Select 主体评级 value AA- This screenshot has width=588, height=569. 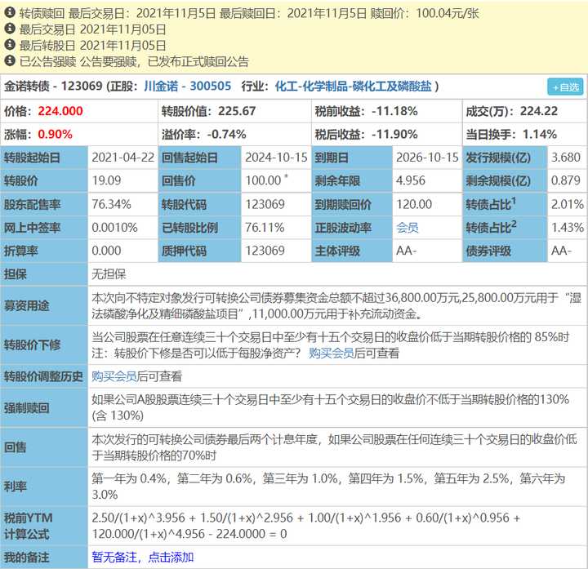click(x=406, y=251)
